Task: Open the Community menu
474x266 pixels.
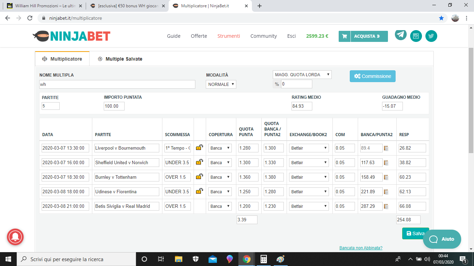Action: [264, 36]
